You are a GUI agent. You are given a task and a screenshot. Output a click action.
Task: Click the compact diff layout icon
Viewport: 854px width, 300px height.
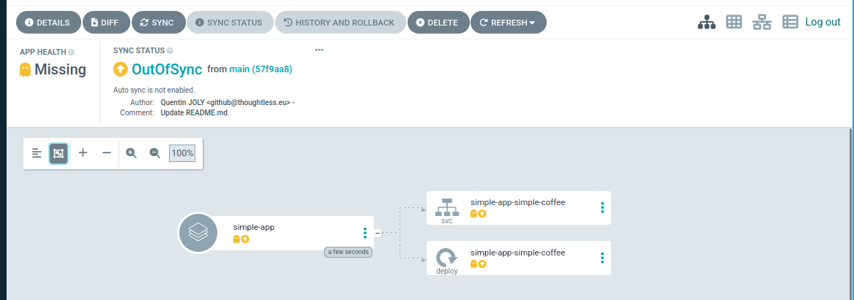pos(37,153)
